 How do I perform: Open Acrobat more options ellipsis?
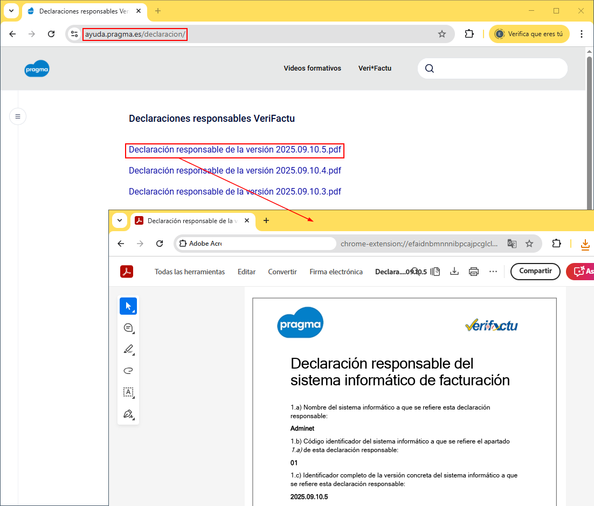pos(493,272)
